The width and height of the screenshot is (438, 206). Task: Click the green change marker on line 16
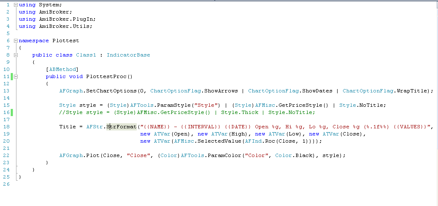pos(12,112)
